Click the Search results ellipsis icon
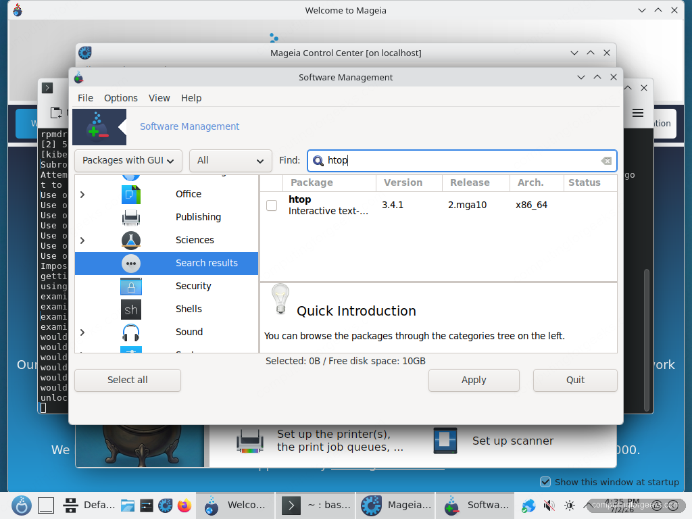 pyautogui.click(x=131, y=264)
